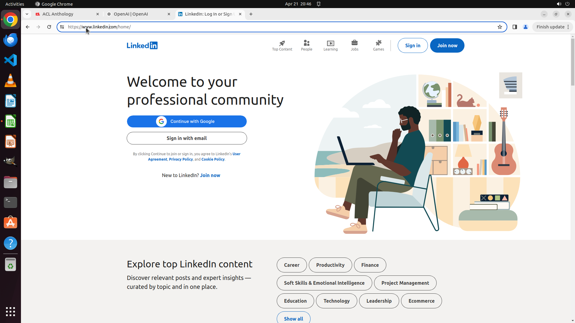Open LinkedIn Top Content rocket icon

pos(282,43)
